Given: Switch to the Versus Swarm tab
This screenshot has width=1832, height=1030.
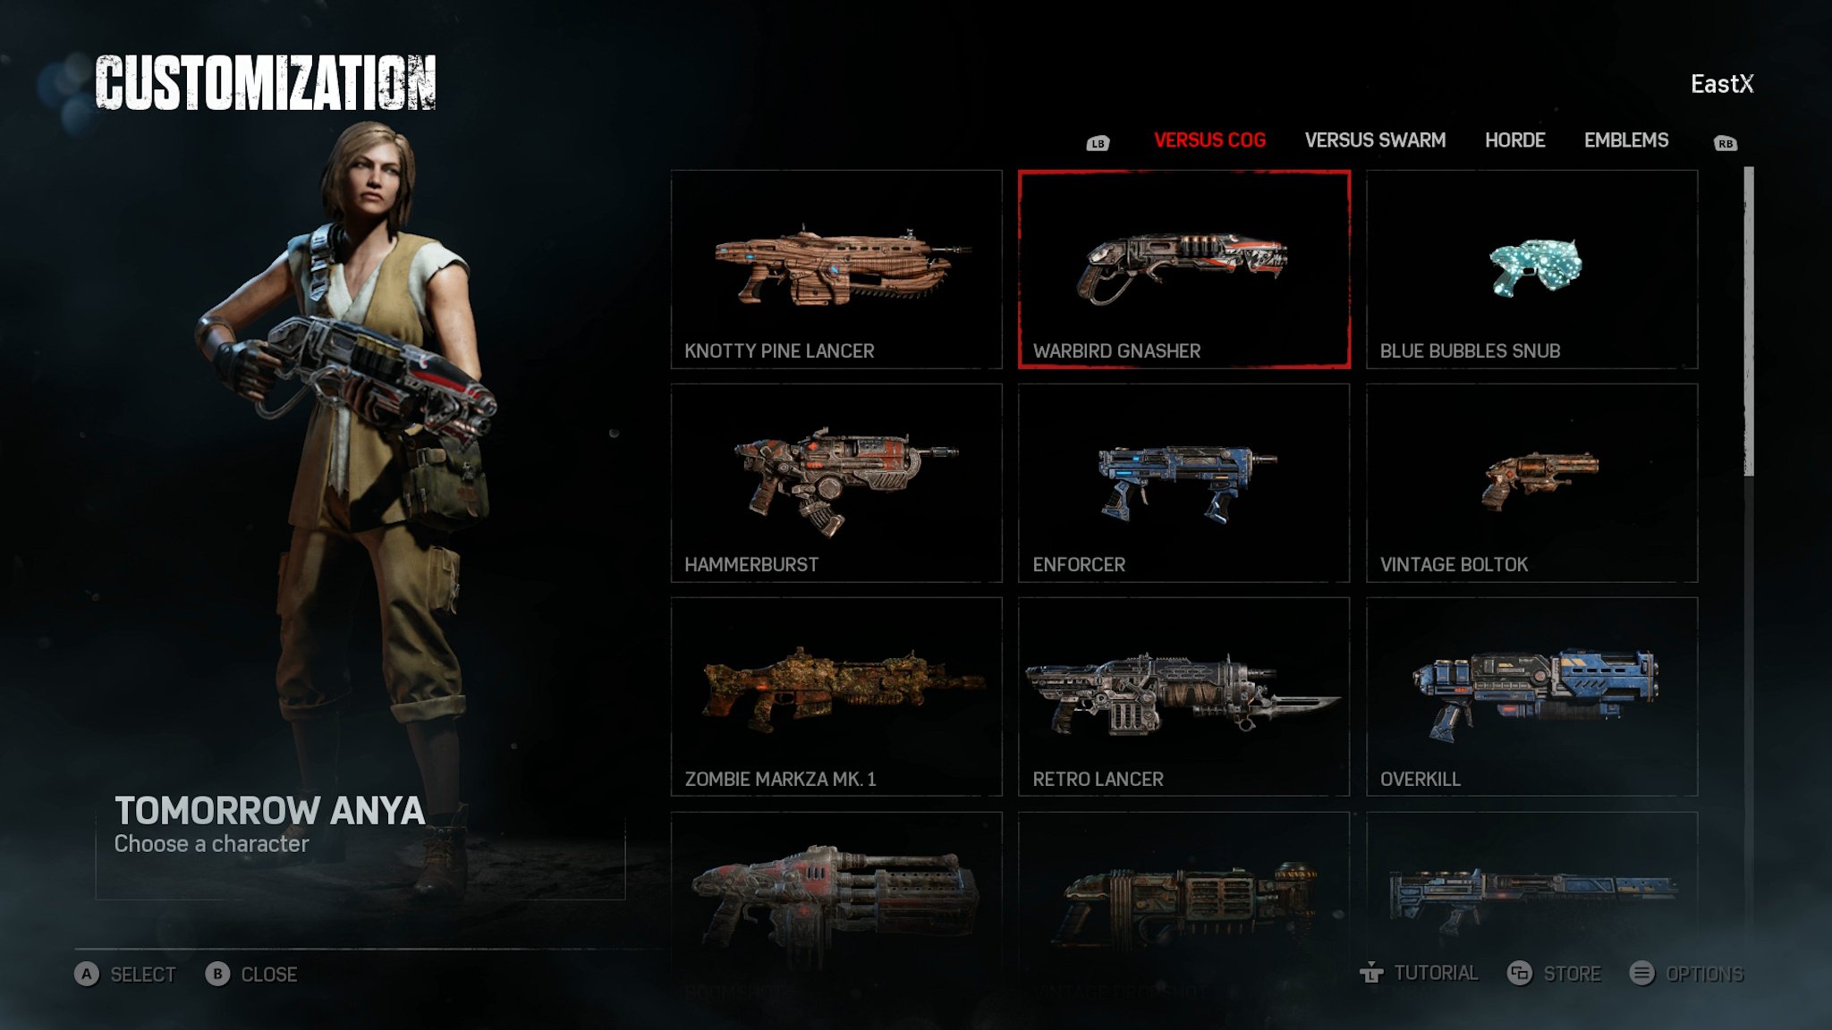Looking at the screenshot, I should tap(1374, 139).
